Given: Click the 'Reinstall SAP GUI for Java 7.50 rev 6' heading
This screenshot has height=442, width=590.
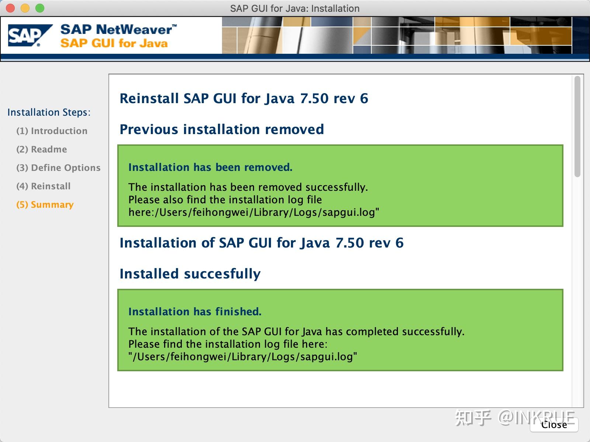Looking at the screenshot, I should coord(244,98).
